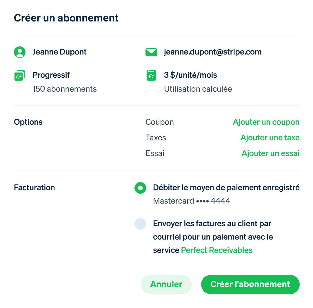This screenshot has height=308, width=313.
Task: Select send invoices by email radio
Action: pyautogui.click(x=140, y=224)
